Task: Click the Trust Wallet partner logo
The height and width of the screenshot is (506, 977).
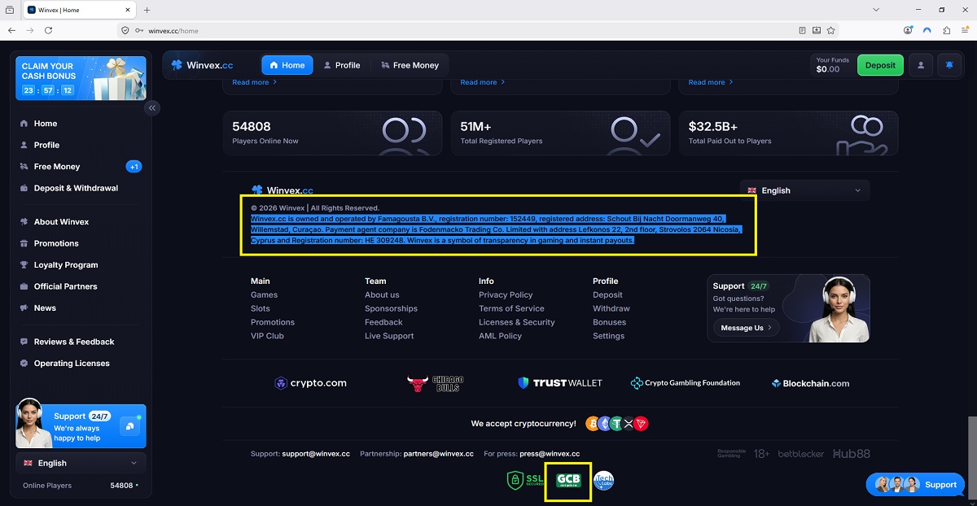Action: (560, 383)
